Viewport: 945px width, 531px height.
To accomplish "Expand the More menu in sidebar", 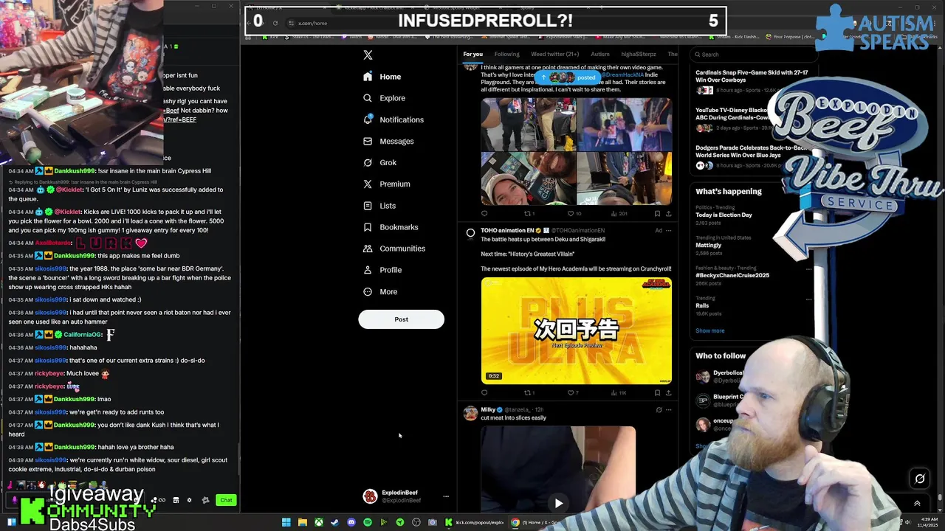I will [380, 292].
